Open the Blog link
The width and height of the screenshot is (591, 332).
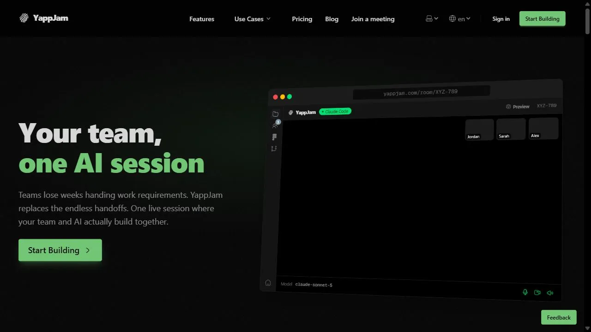(332, 19)
